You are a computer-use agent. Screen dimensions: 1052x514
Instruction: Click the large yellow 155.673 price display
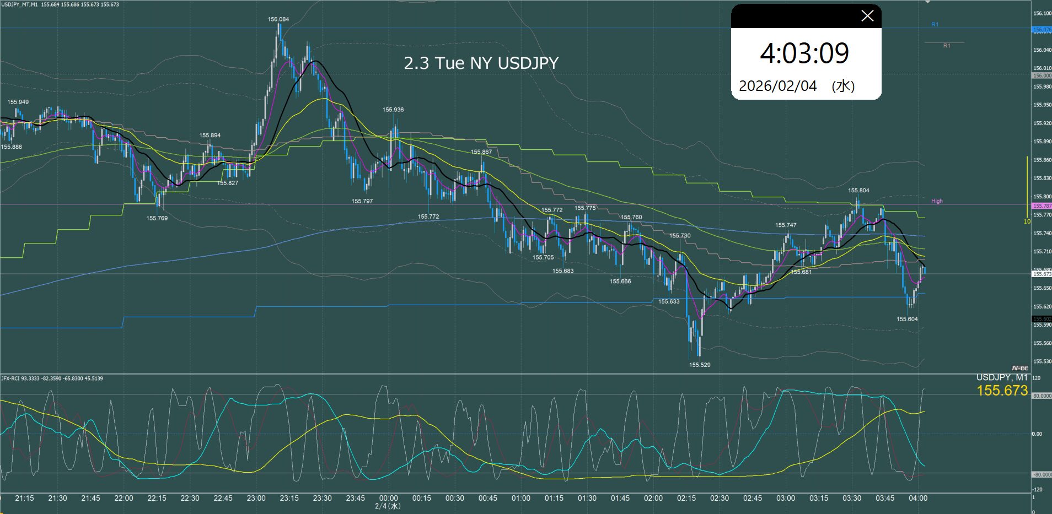click(x=1002, y=391)
